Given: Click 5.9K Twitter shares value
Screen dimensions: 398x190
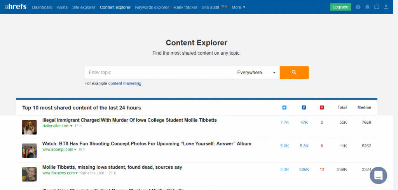Looking at the screenshot, I should point(285,146).
